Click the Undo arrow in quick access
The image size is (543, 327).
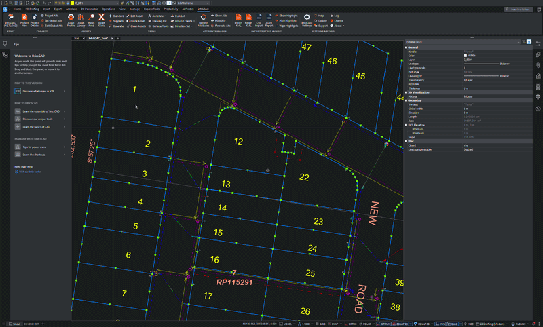point(44,3)
